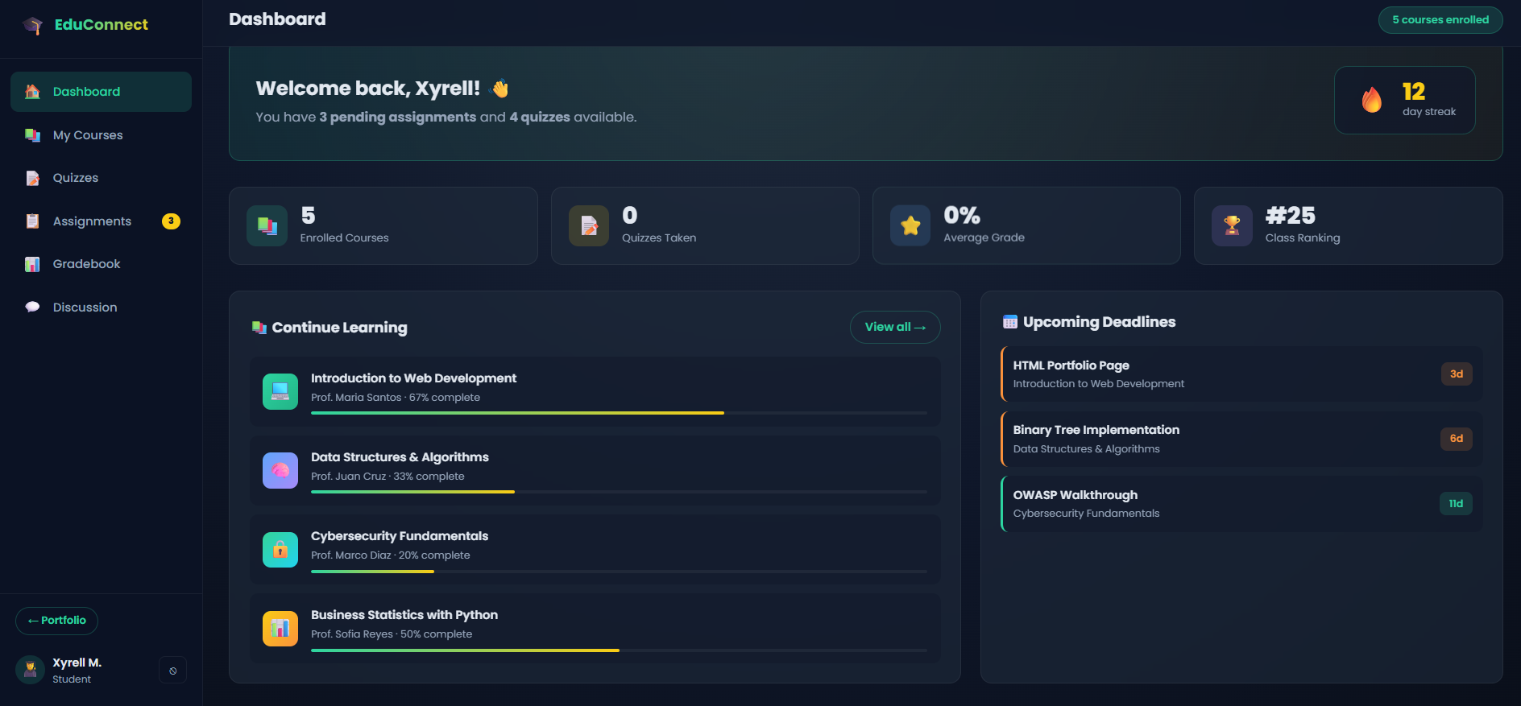The height and width of the screenshot is (706, 1521).
Task: Click the EduConnect brand name
Action: (x=102, y=25)
